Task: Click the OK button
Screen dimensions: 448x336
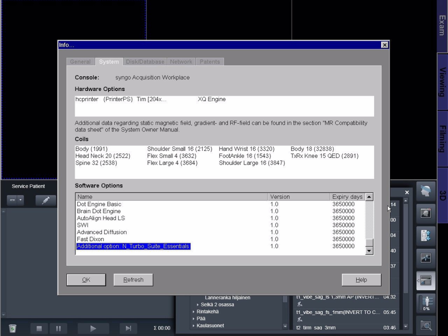Action: 86,280
